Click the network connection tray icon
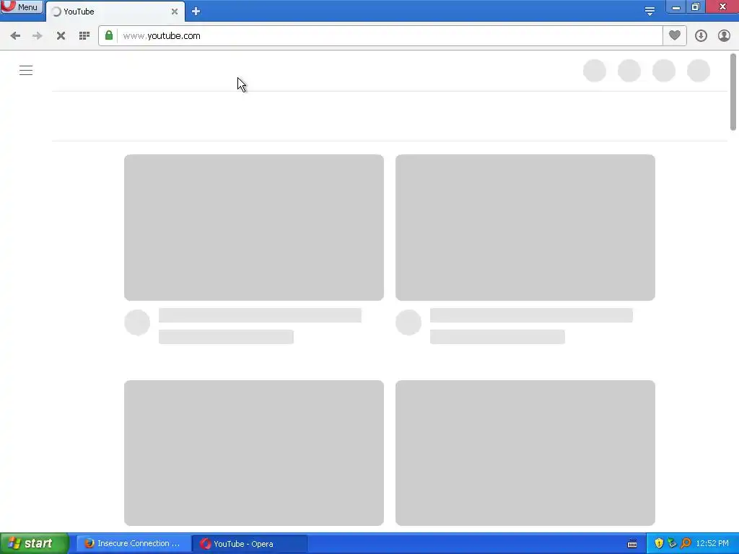This screenshot has width=739, height=554. click(x=672, y=544)
